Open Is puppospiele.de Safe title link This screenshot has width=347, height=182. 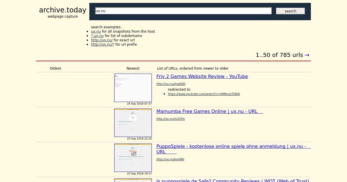[233, 181]
